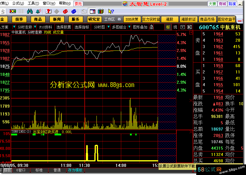Open the 公式 menu
Image resolution: width=246 pixels, height=175 pixels.
click(x=18, y=3)
